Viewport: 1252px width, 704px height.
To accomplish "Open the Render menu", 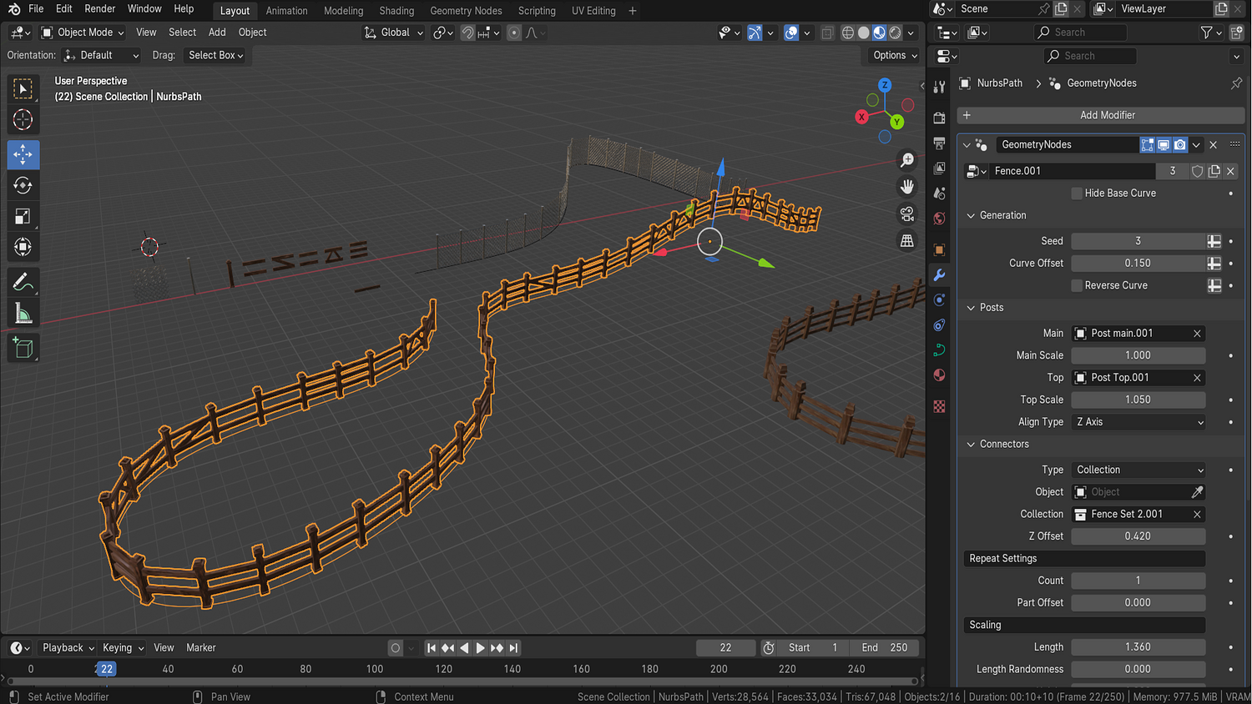I will click(100, 9).
